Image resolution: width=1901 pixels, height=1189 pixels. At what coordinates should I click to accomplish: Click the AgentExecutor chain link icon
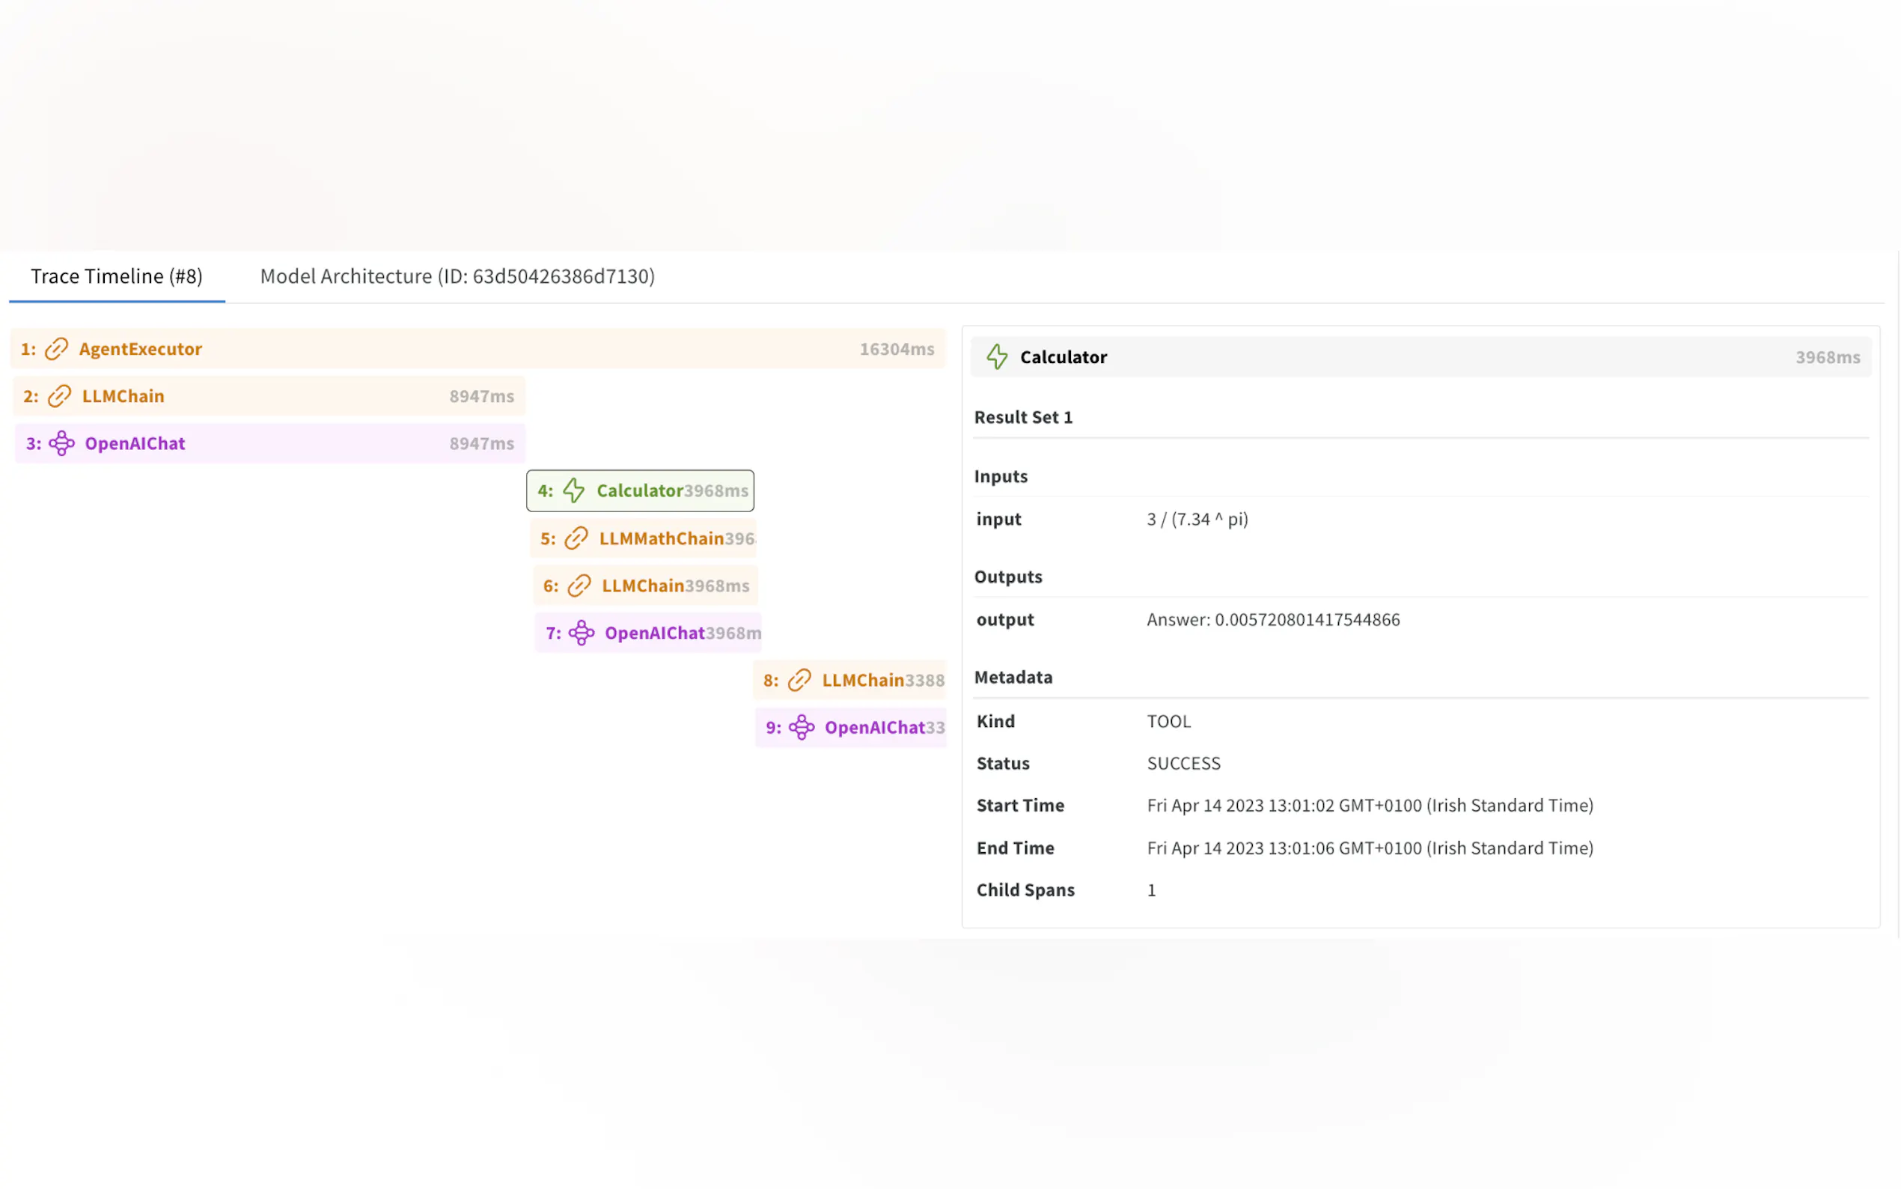coord(57,348)
